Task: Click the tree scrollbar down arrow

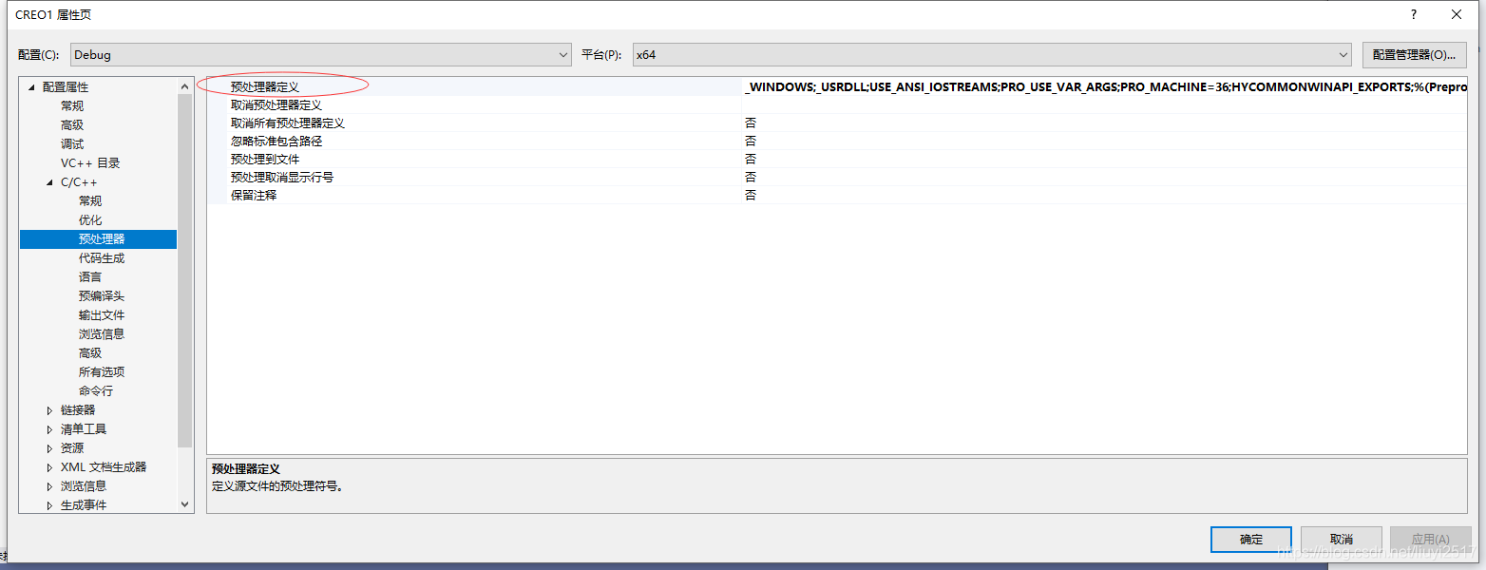Action: pyautogui.click(x=185, y=505)
